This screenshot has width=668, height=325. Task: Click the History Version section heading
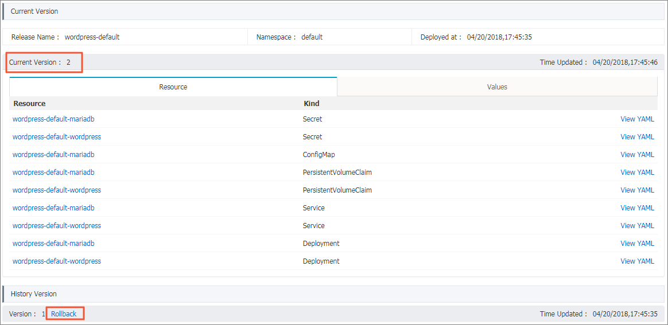(x=34, y=293)
